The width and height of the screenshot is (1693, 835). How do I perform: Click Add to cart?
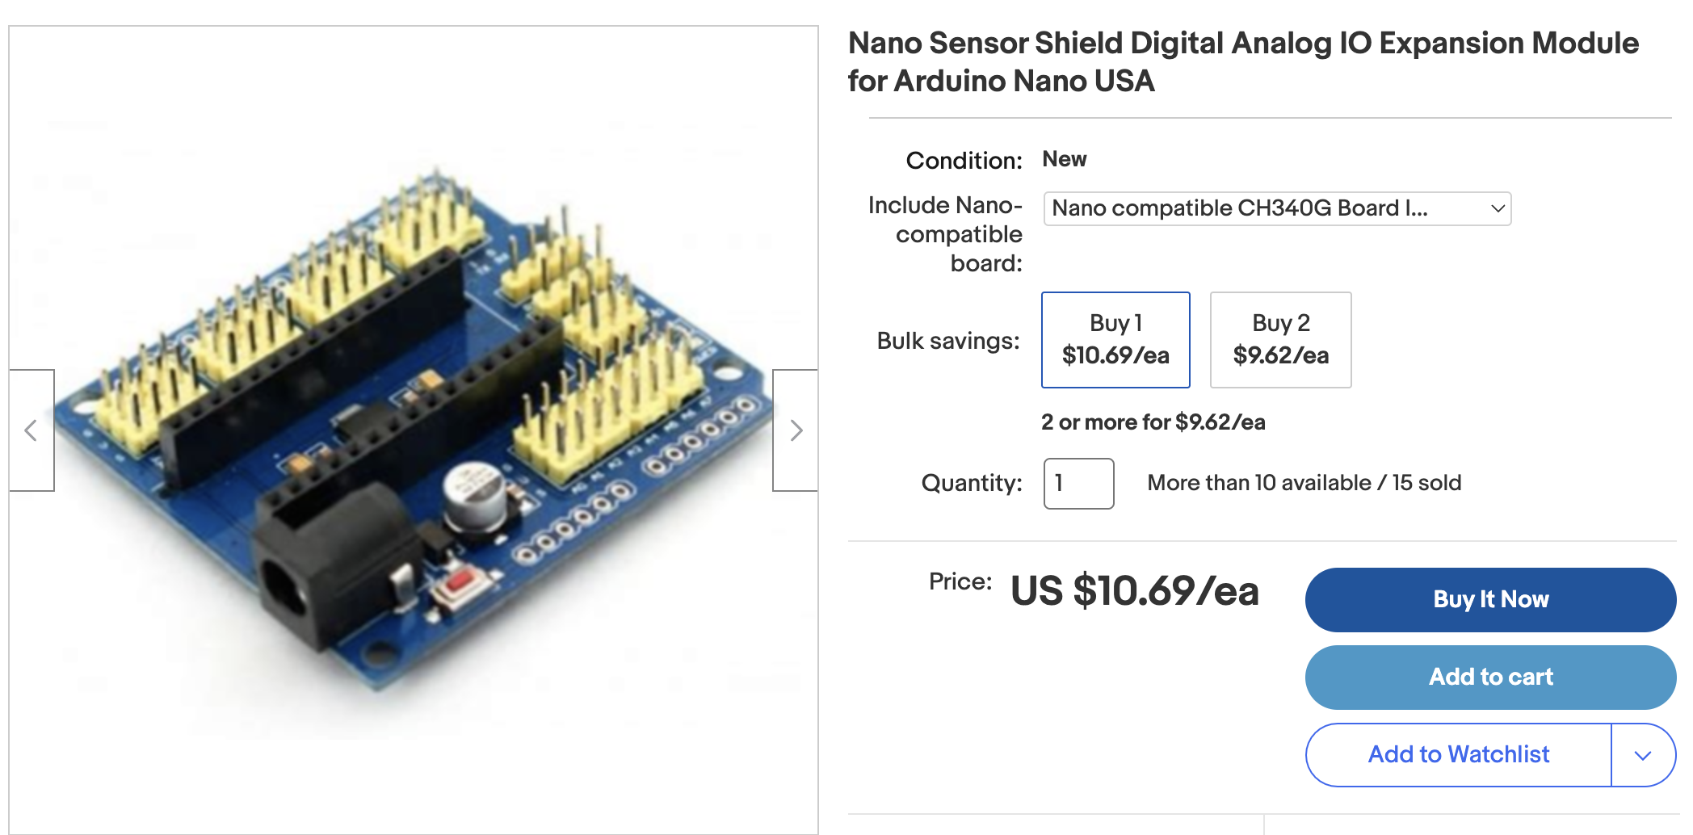(x=1489, y=677)
